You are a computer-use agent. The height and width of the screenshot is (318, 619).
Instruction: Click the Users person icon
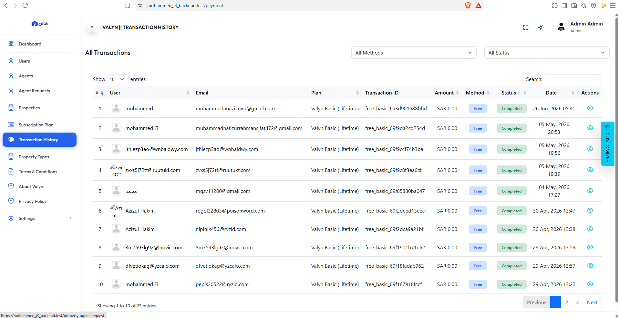click(11, 61)
